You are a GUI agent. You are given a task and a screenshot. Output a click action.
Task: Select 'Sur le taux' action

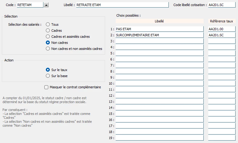(48, 70)
